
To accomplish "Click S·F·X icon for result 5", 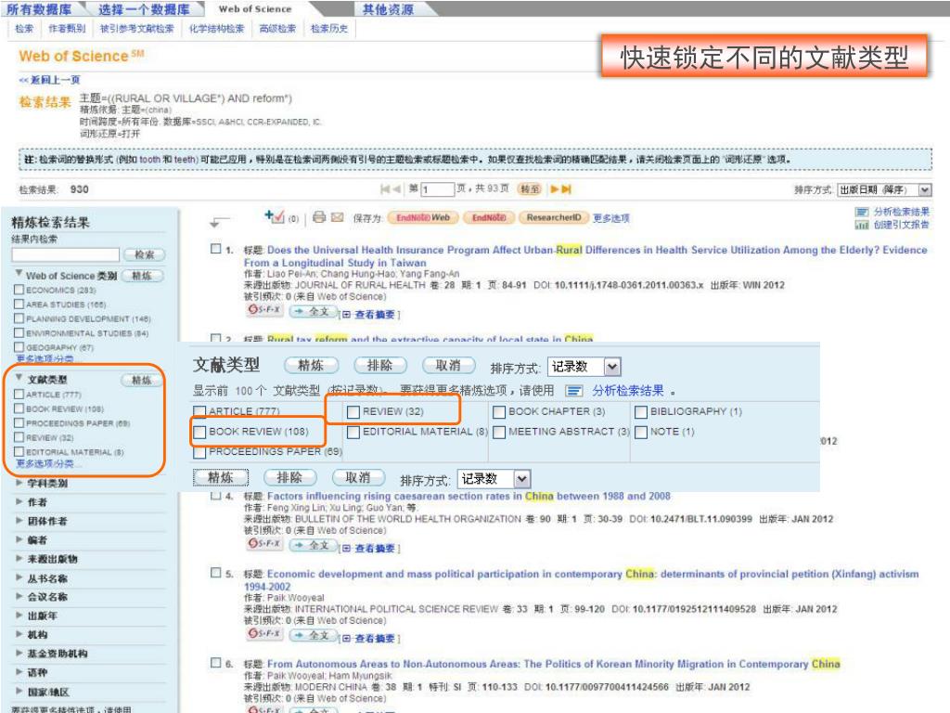I will [x=264, y=633].
